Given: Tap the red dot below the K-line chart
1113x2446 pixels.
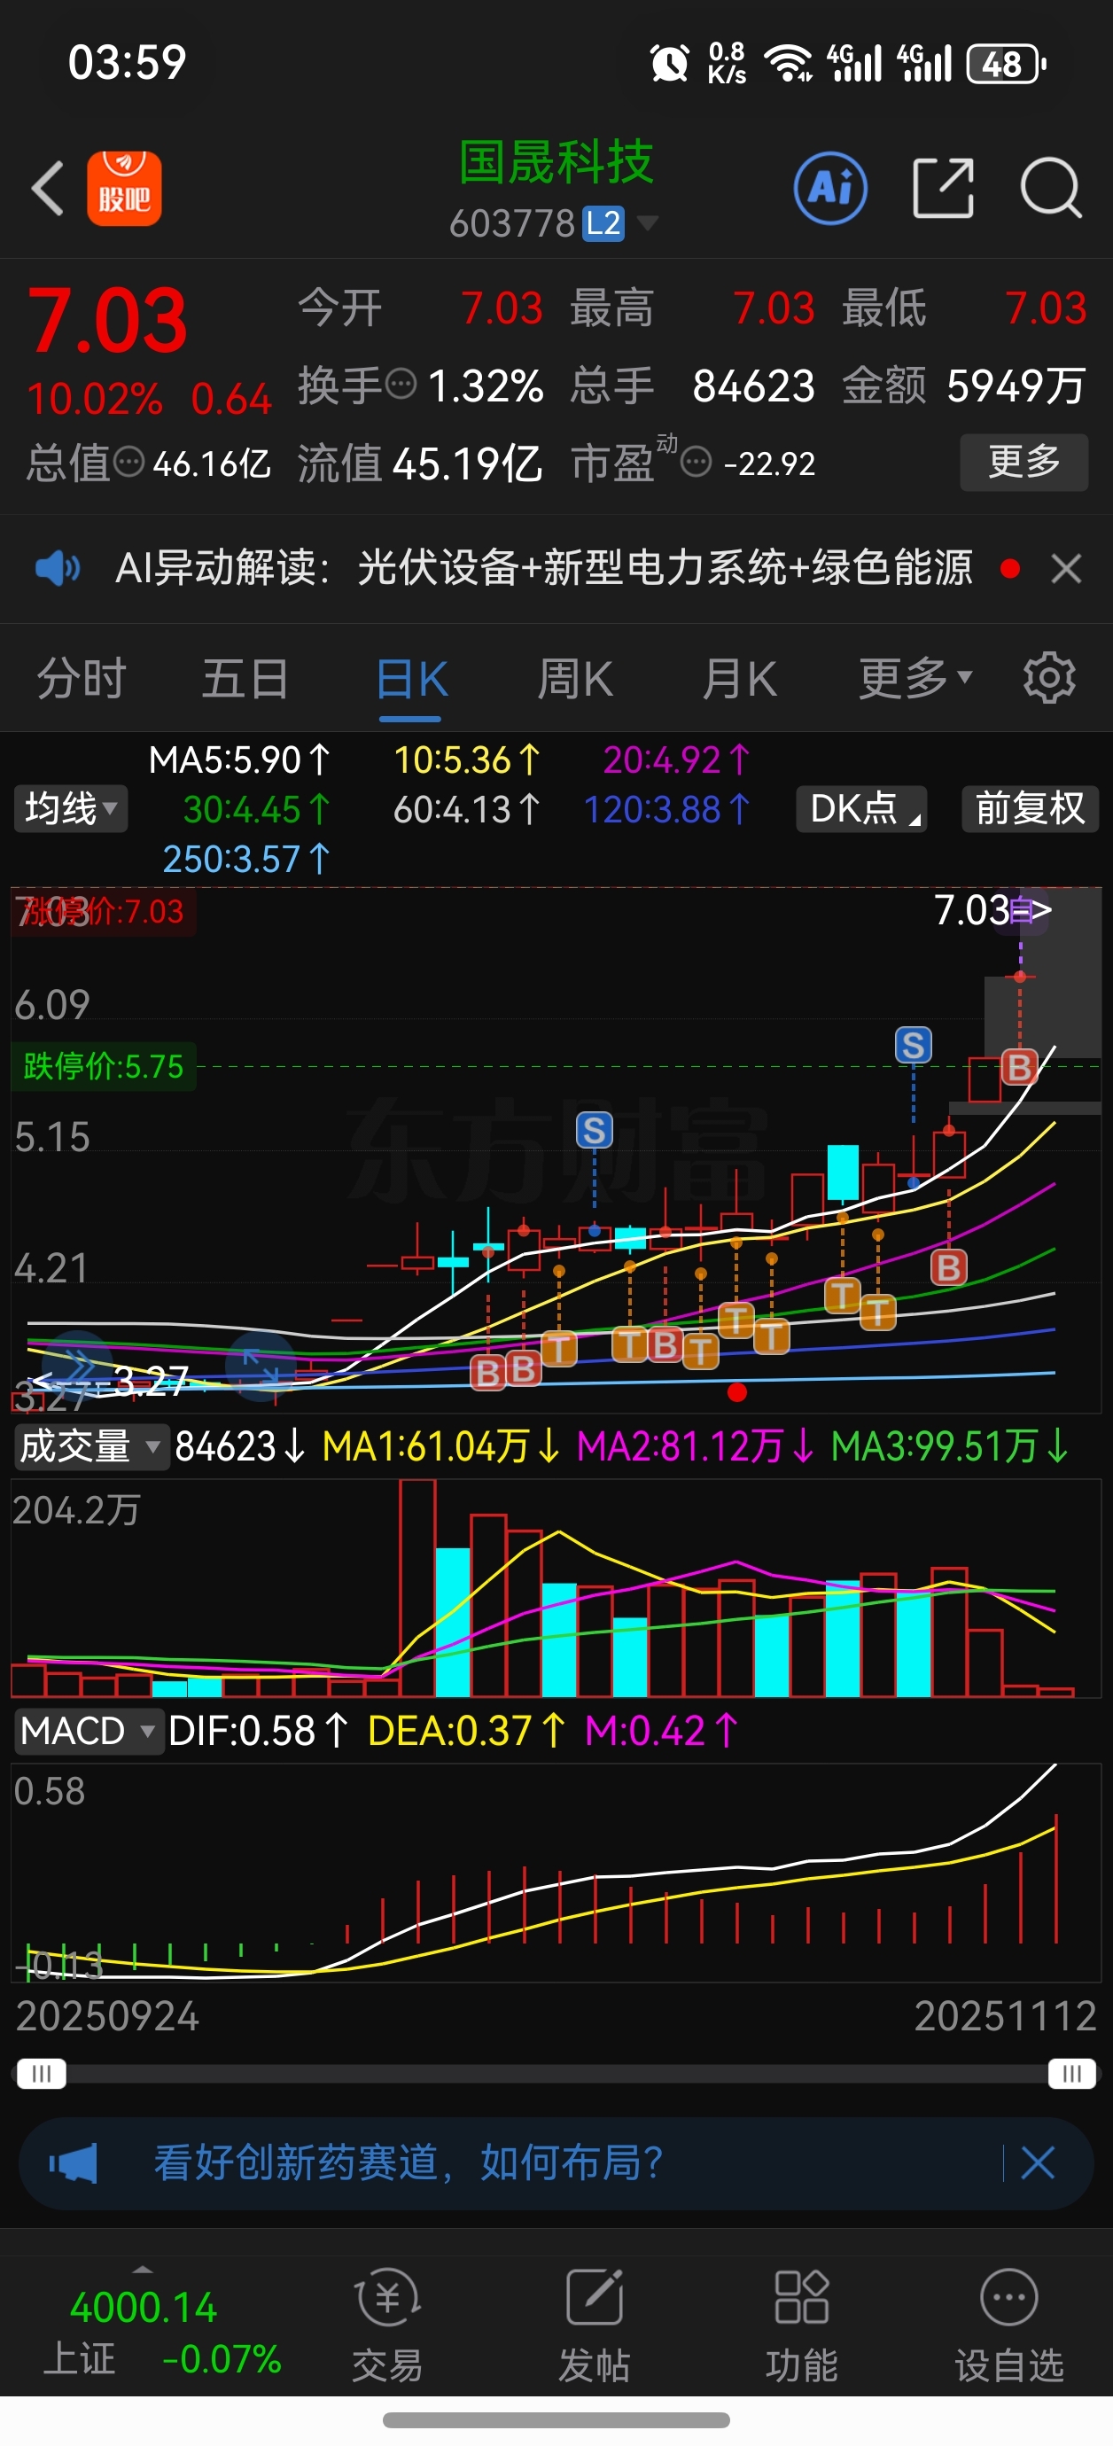Looking at the screenshot, I should click(x=737, y=1392).
